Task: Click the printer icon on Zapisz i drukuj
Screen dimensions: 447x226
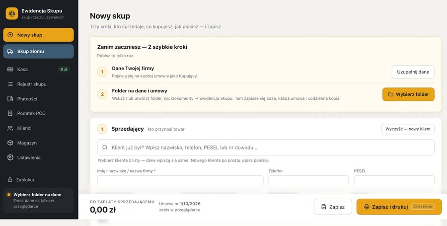Action: 367,207
